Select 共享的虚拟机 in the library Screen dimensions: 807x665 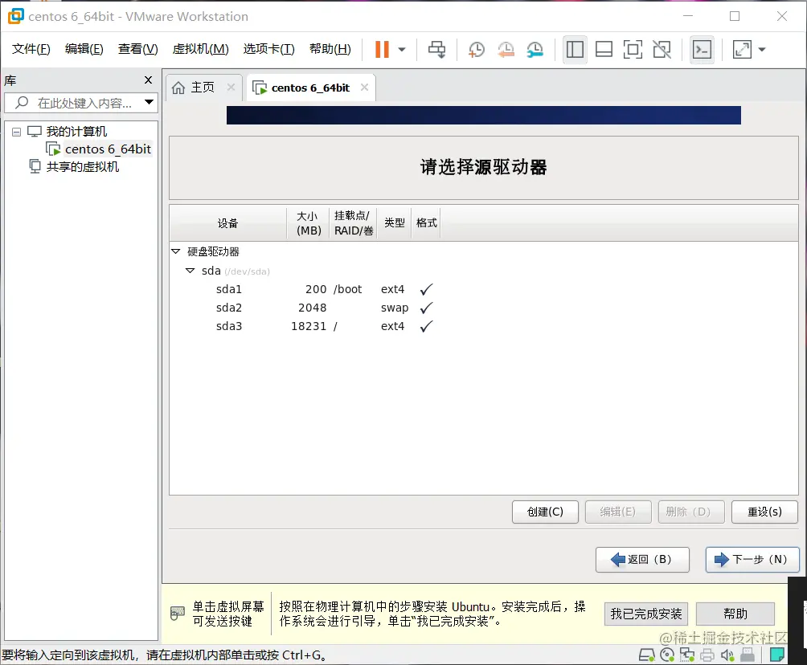point(82,166)
